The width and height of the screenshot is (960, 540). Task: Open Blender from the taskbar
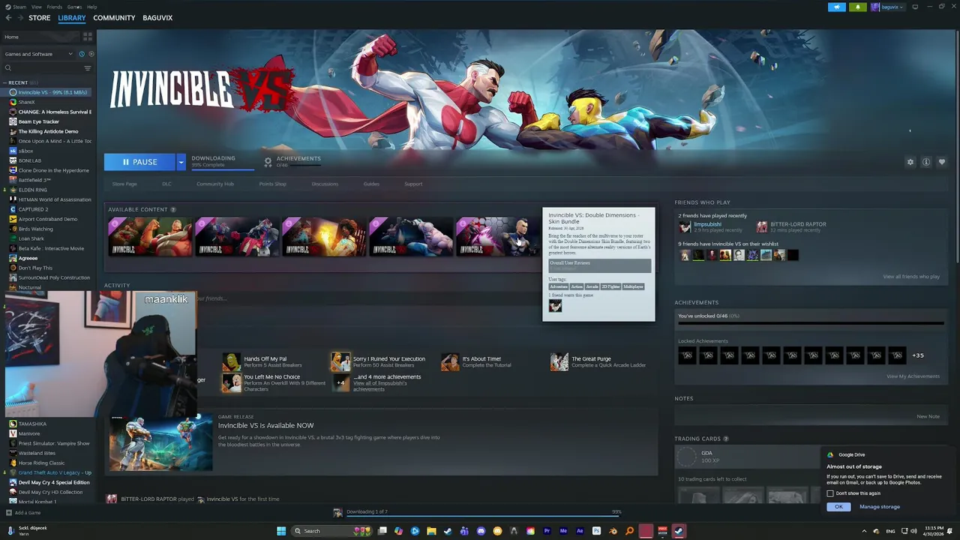(613, 531)
